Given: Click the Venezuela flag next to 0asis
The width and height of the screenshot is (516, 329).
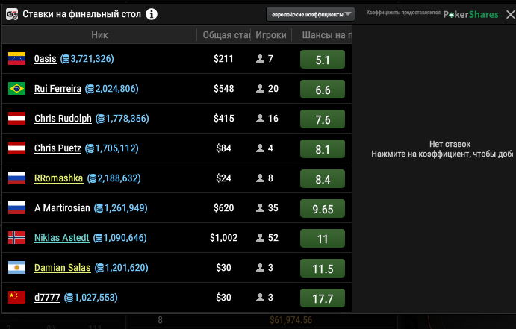Looking at the screenshot, I should [x=16, y=59].
